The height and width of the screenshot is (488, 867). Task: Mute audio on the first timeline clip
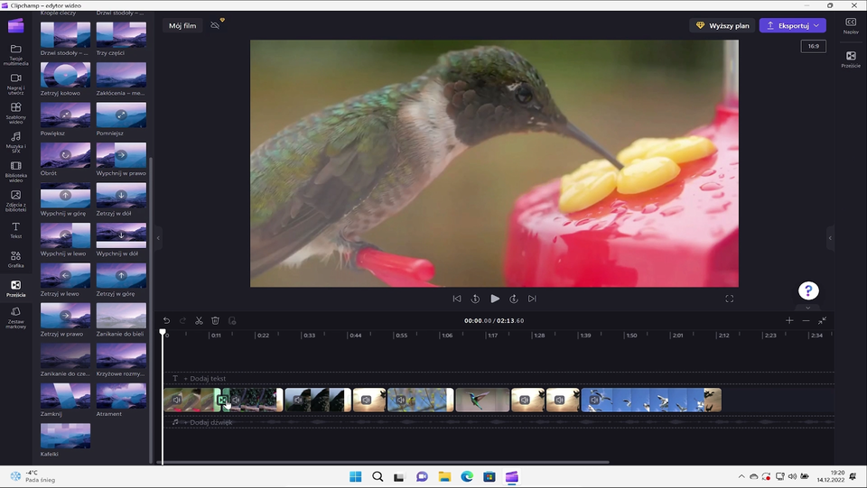pyautogui.click(x=177, y=400)
